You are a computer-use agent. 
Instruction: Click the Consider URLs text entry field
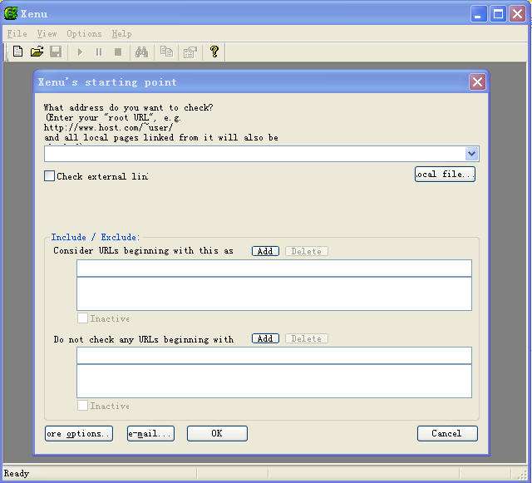click(x=274, y=269)
